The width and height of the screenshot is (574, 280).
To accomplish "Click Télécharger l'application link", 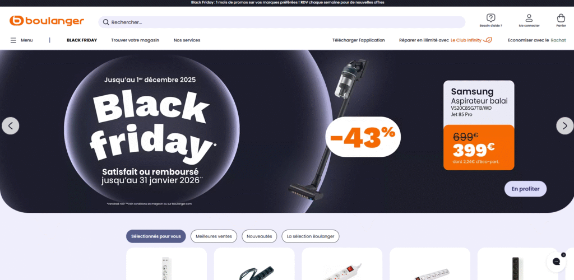I will click(358, 40).
